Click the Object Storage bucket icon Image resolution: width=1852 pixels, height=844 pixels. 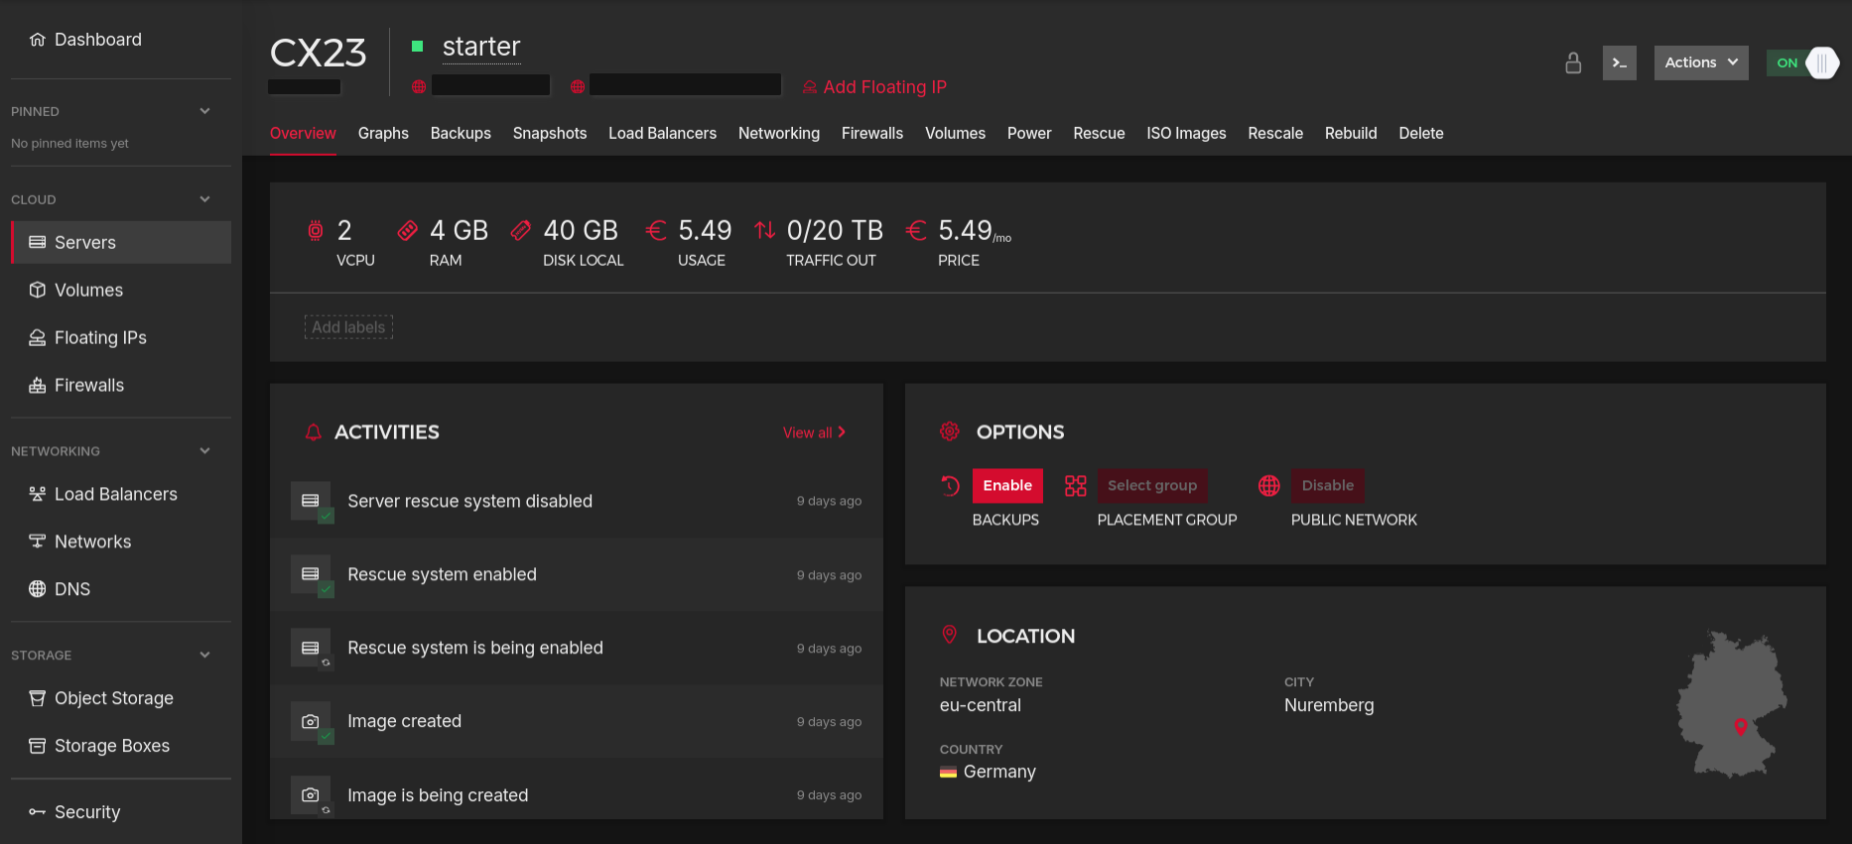coord(38,698)
